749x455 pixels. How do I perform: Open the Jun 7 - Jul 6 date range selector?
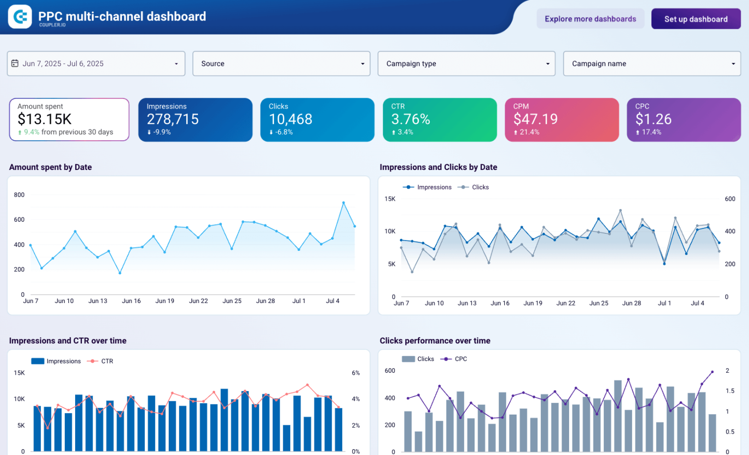point(96,63)
